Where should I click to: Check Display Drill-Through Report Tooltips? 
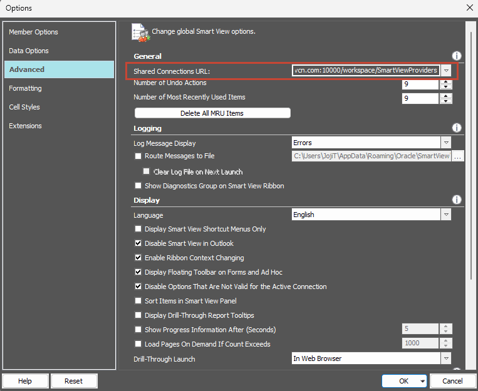(138, 315)
